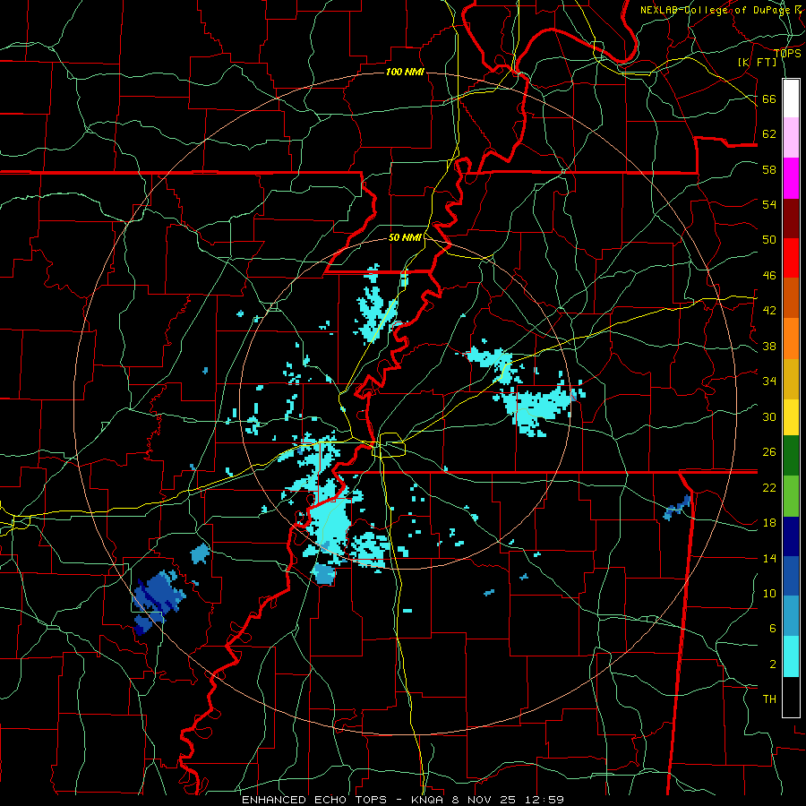806x806 pixels.
Task: Select the Enhanced Echo Tops KNQA caption
Action: click(403, 800)
